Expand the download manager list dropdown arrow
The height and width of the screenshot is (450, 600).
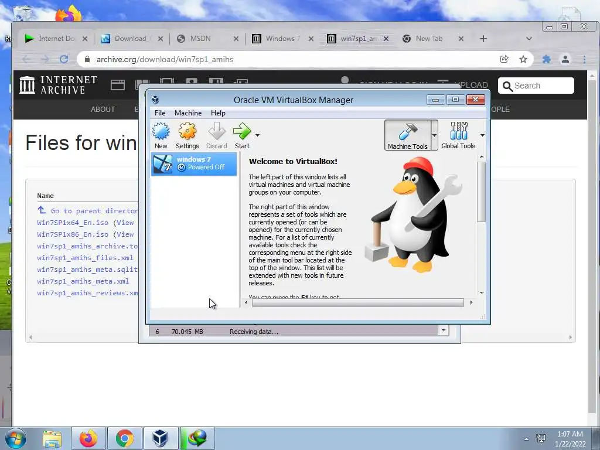pos(443,330)
